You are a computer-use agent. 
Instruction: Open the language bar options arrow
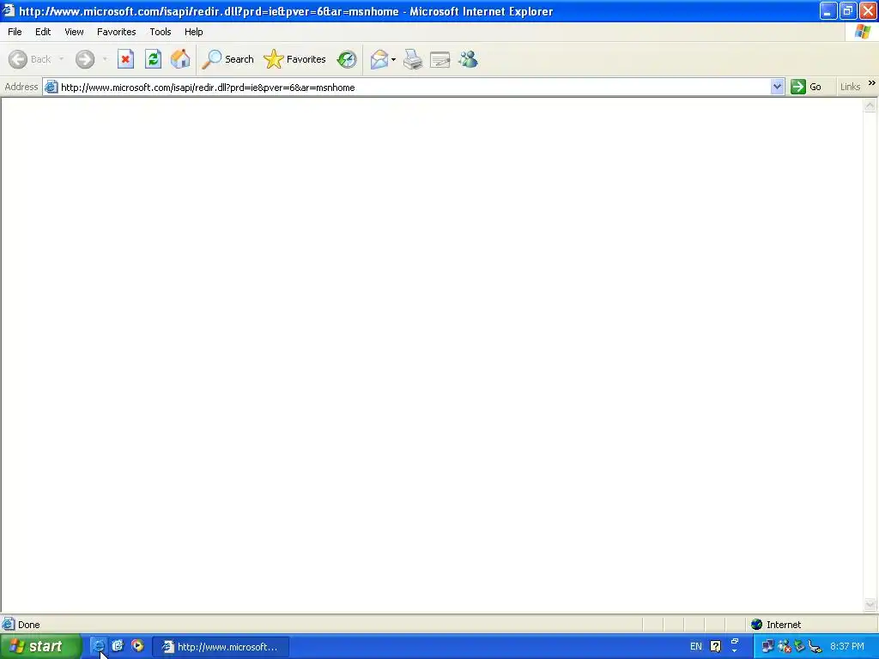(x=735, y=650)
